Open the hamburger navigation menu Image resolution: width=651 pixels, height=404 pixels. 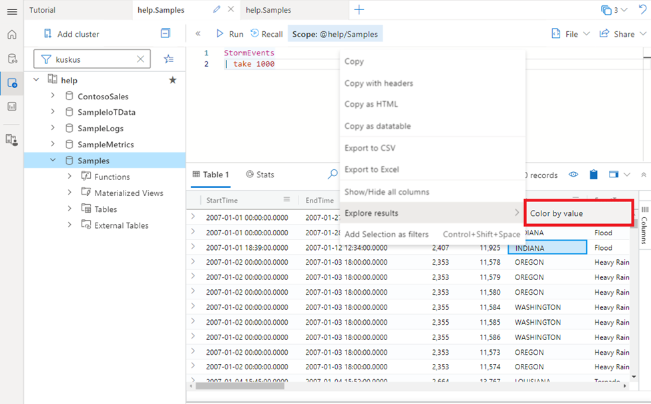pos(12,11)
